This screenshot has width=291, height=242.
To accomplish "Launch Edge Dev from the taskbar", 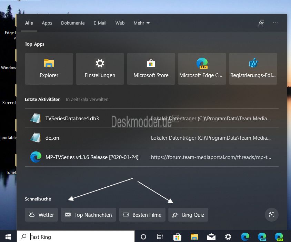I will (x=279, y=237).
